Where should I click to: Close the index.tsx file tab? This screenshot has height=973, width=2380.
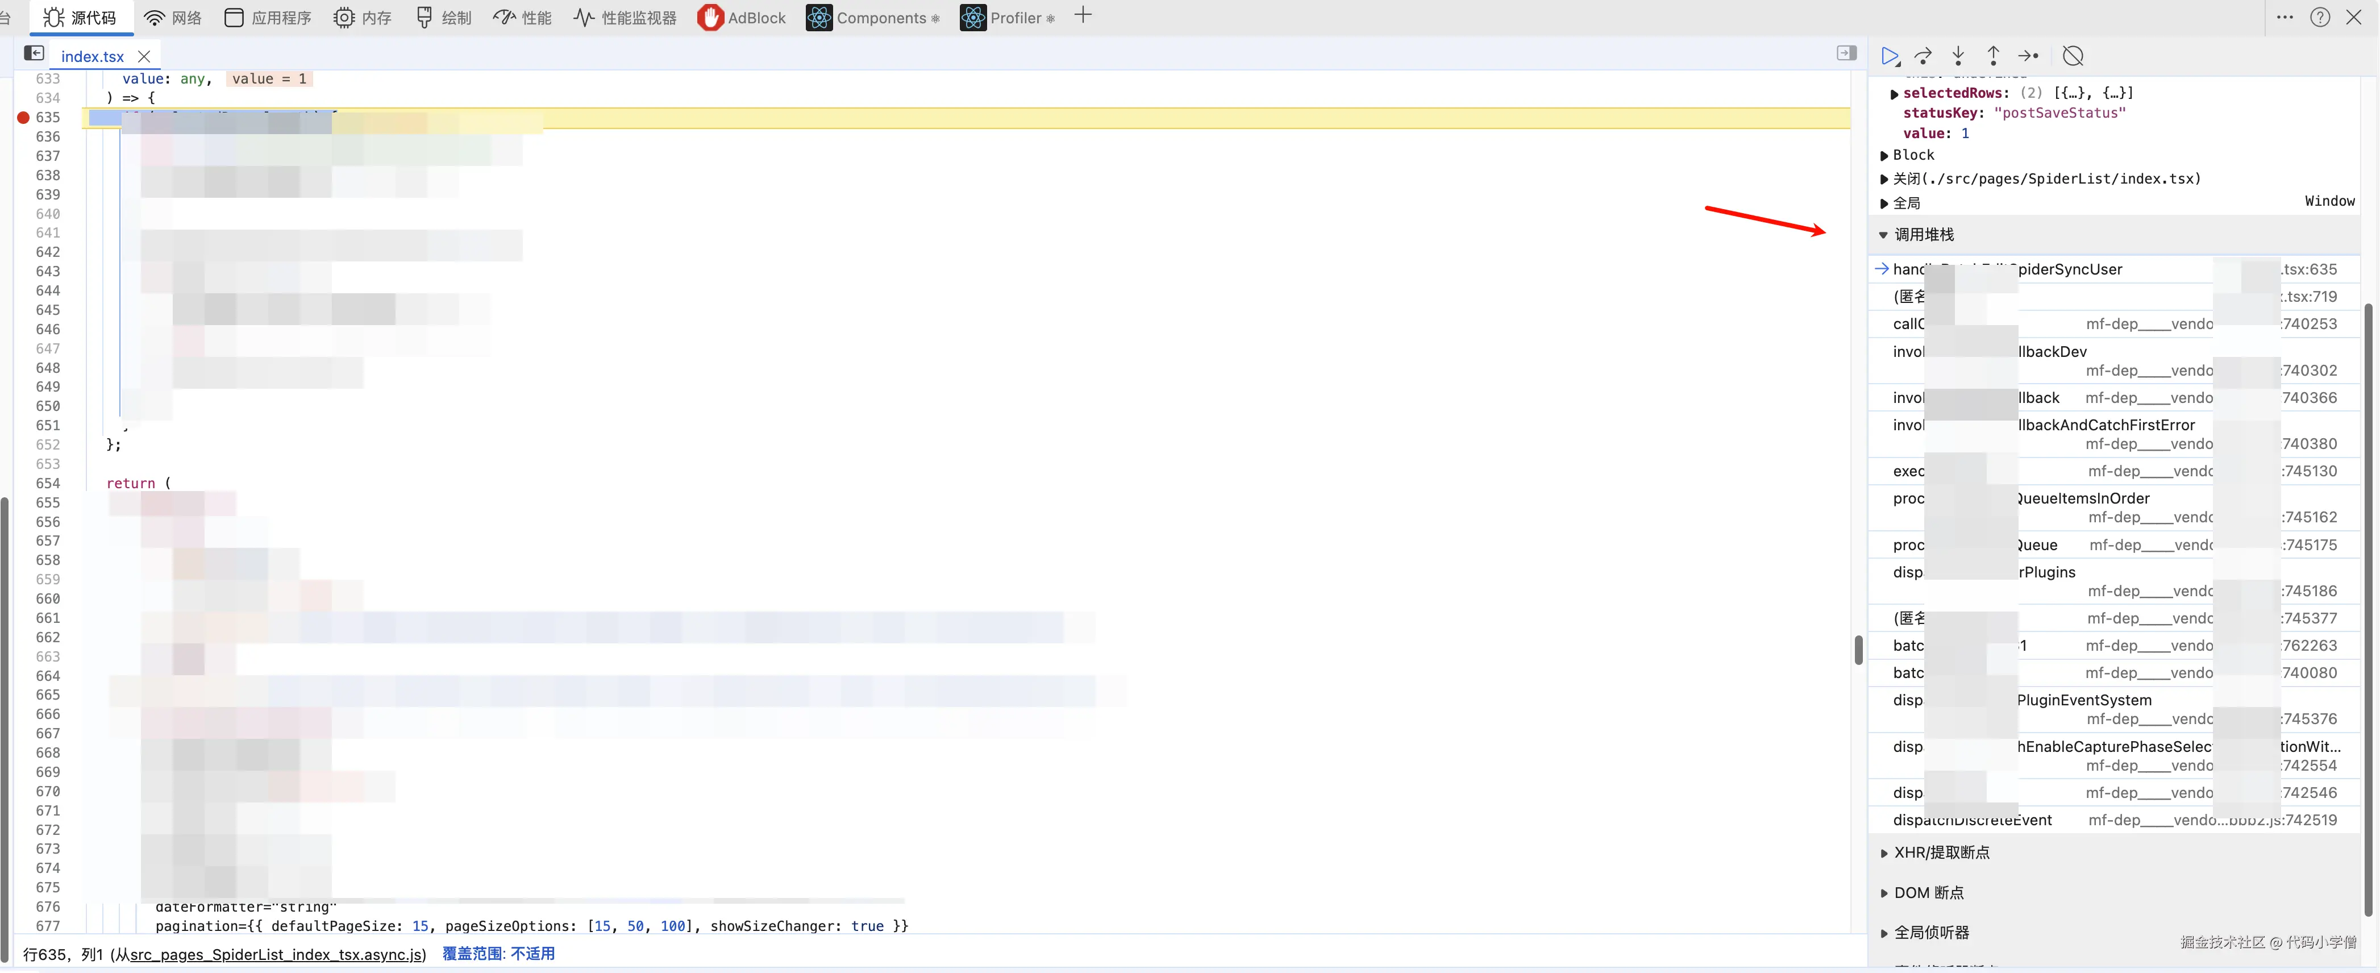tap(144, 56)
